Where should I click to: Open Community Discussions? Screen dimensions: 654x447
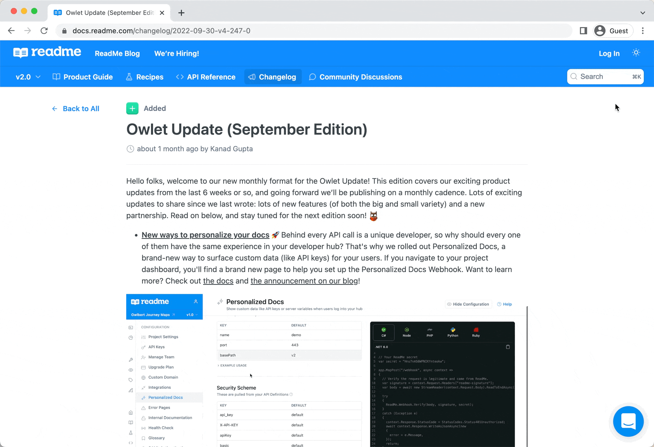click(355, 77)
